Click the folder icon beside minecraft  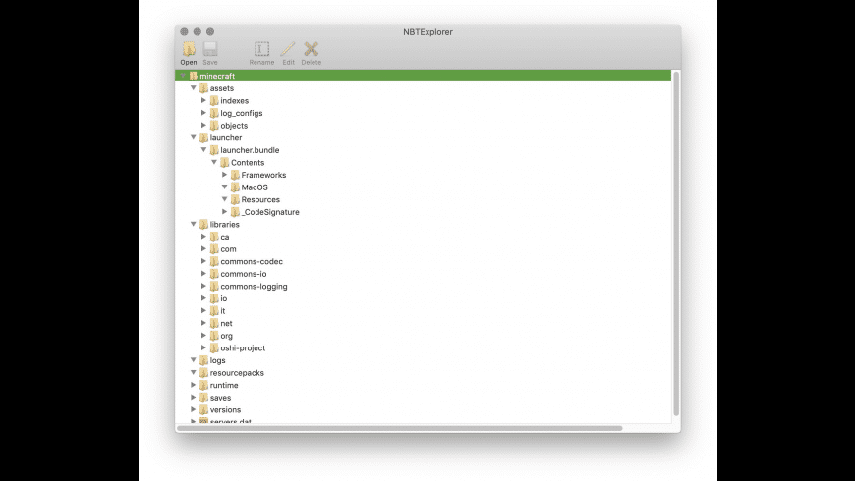193,76
